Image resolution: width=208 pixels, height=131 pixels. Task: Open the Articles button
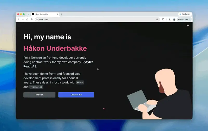coord(40,95)
